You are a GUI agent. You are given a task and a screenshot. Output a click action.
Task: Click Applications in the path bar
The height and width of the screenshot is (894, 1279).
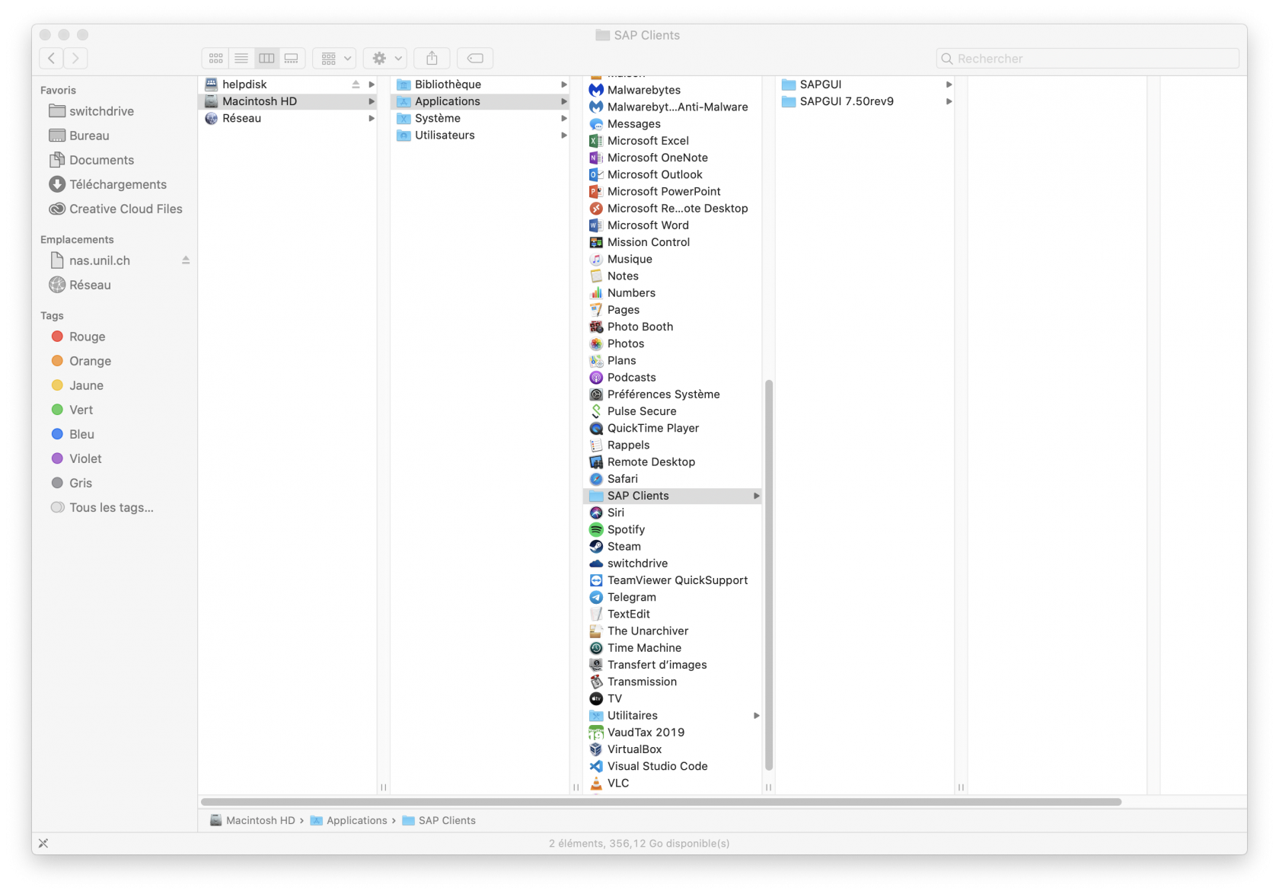[x=356, y=821]
